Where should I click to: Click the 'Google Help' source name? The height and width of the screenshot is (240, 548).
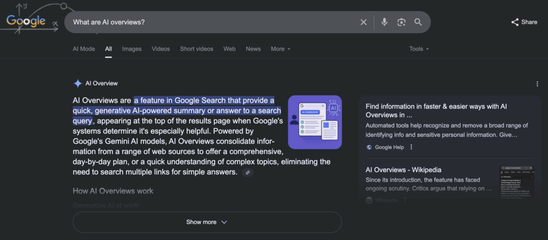click(390, 147)
